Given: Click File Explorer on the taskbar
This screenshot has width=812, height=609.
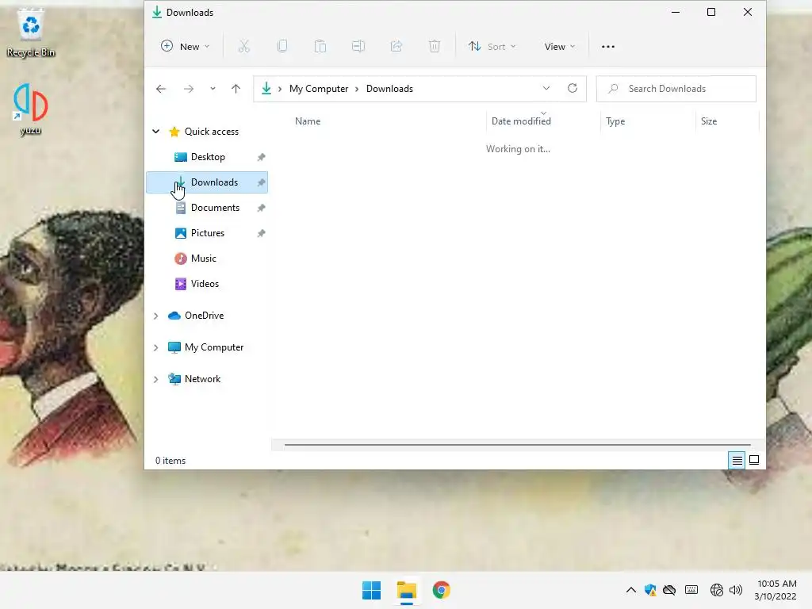Looking at the screenshot, I should pyautogui.click(x=407, y=590).
